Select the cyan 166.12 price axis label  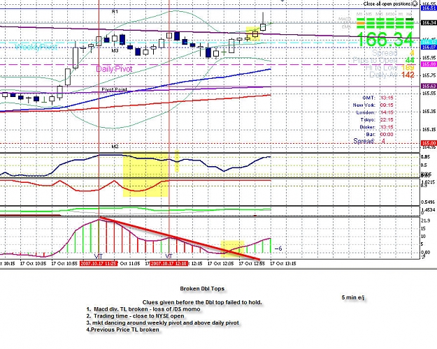click(429, 42)
